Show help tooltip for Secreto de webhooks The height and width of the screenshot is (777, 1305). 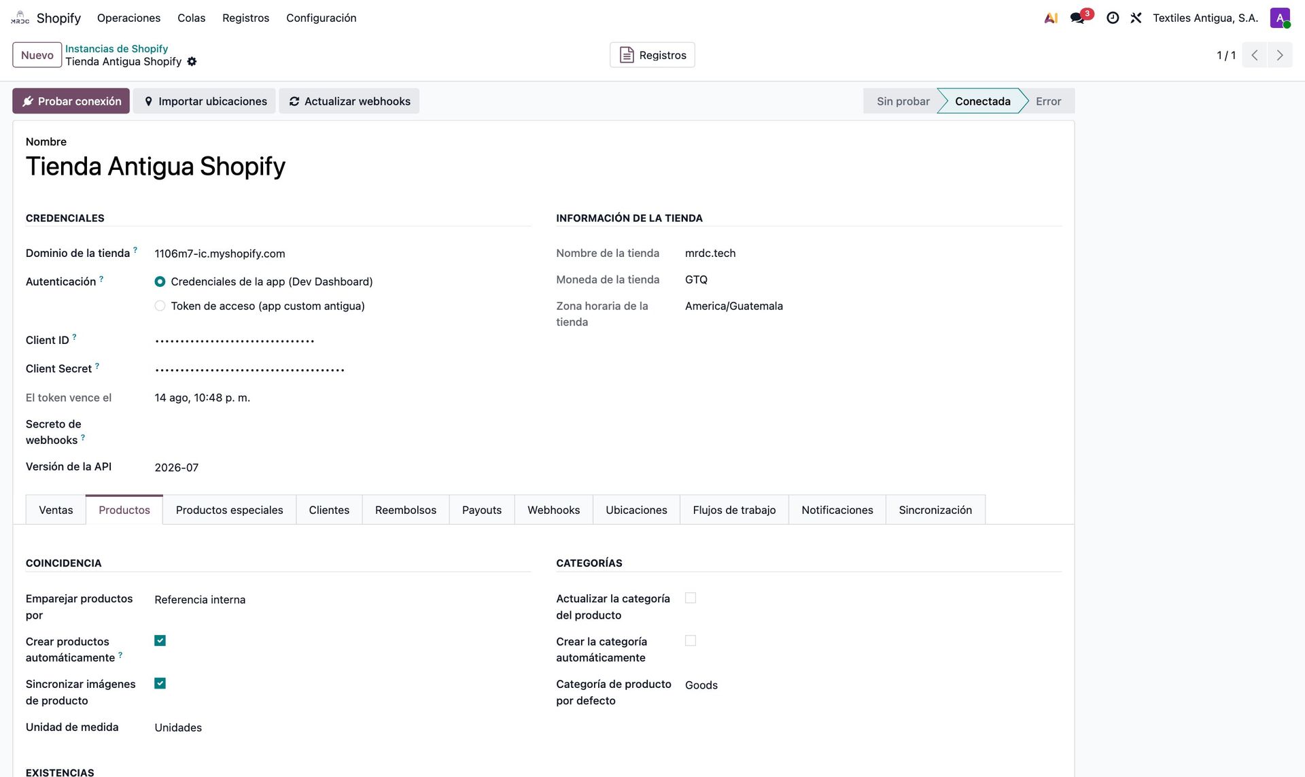pos(83,437)
